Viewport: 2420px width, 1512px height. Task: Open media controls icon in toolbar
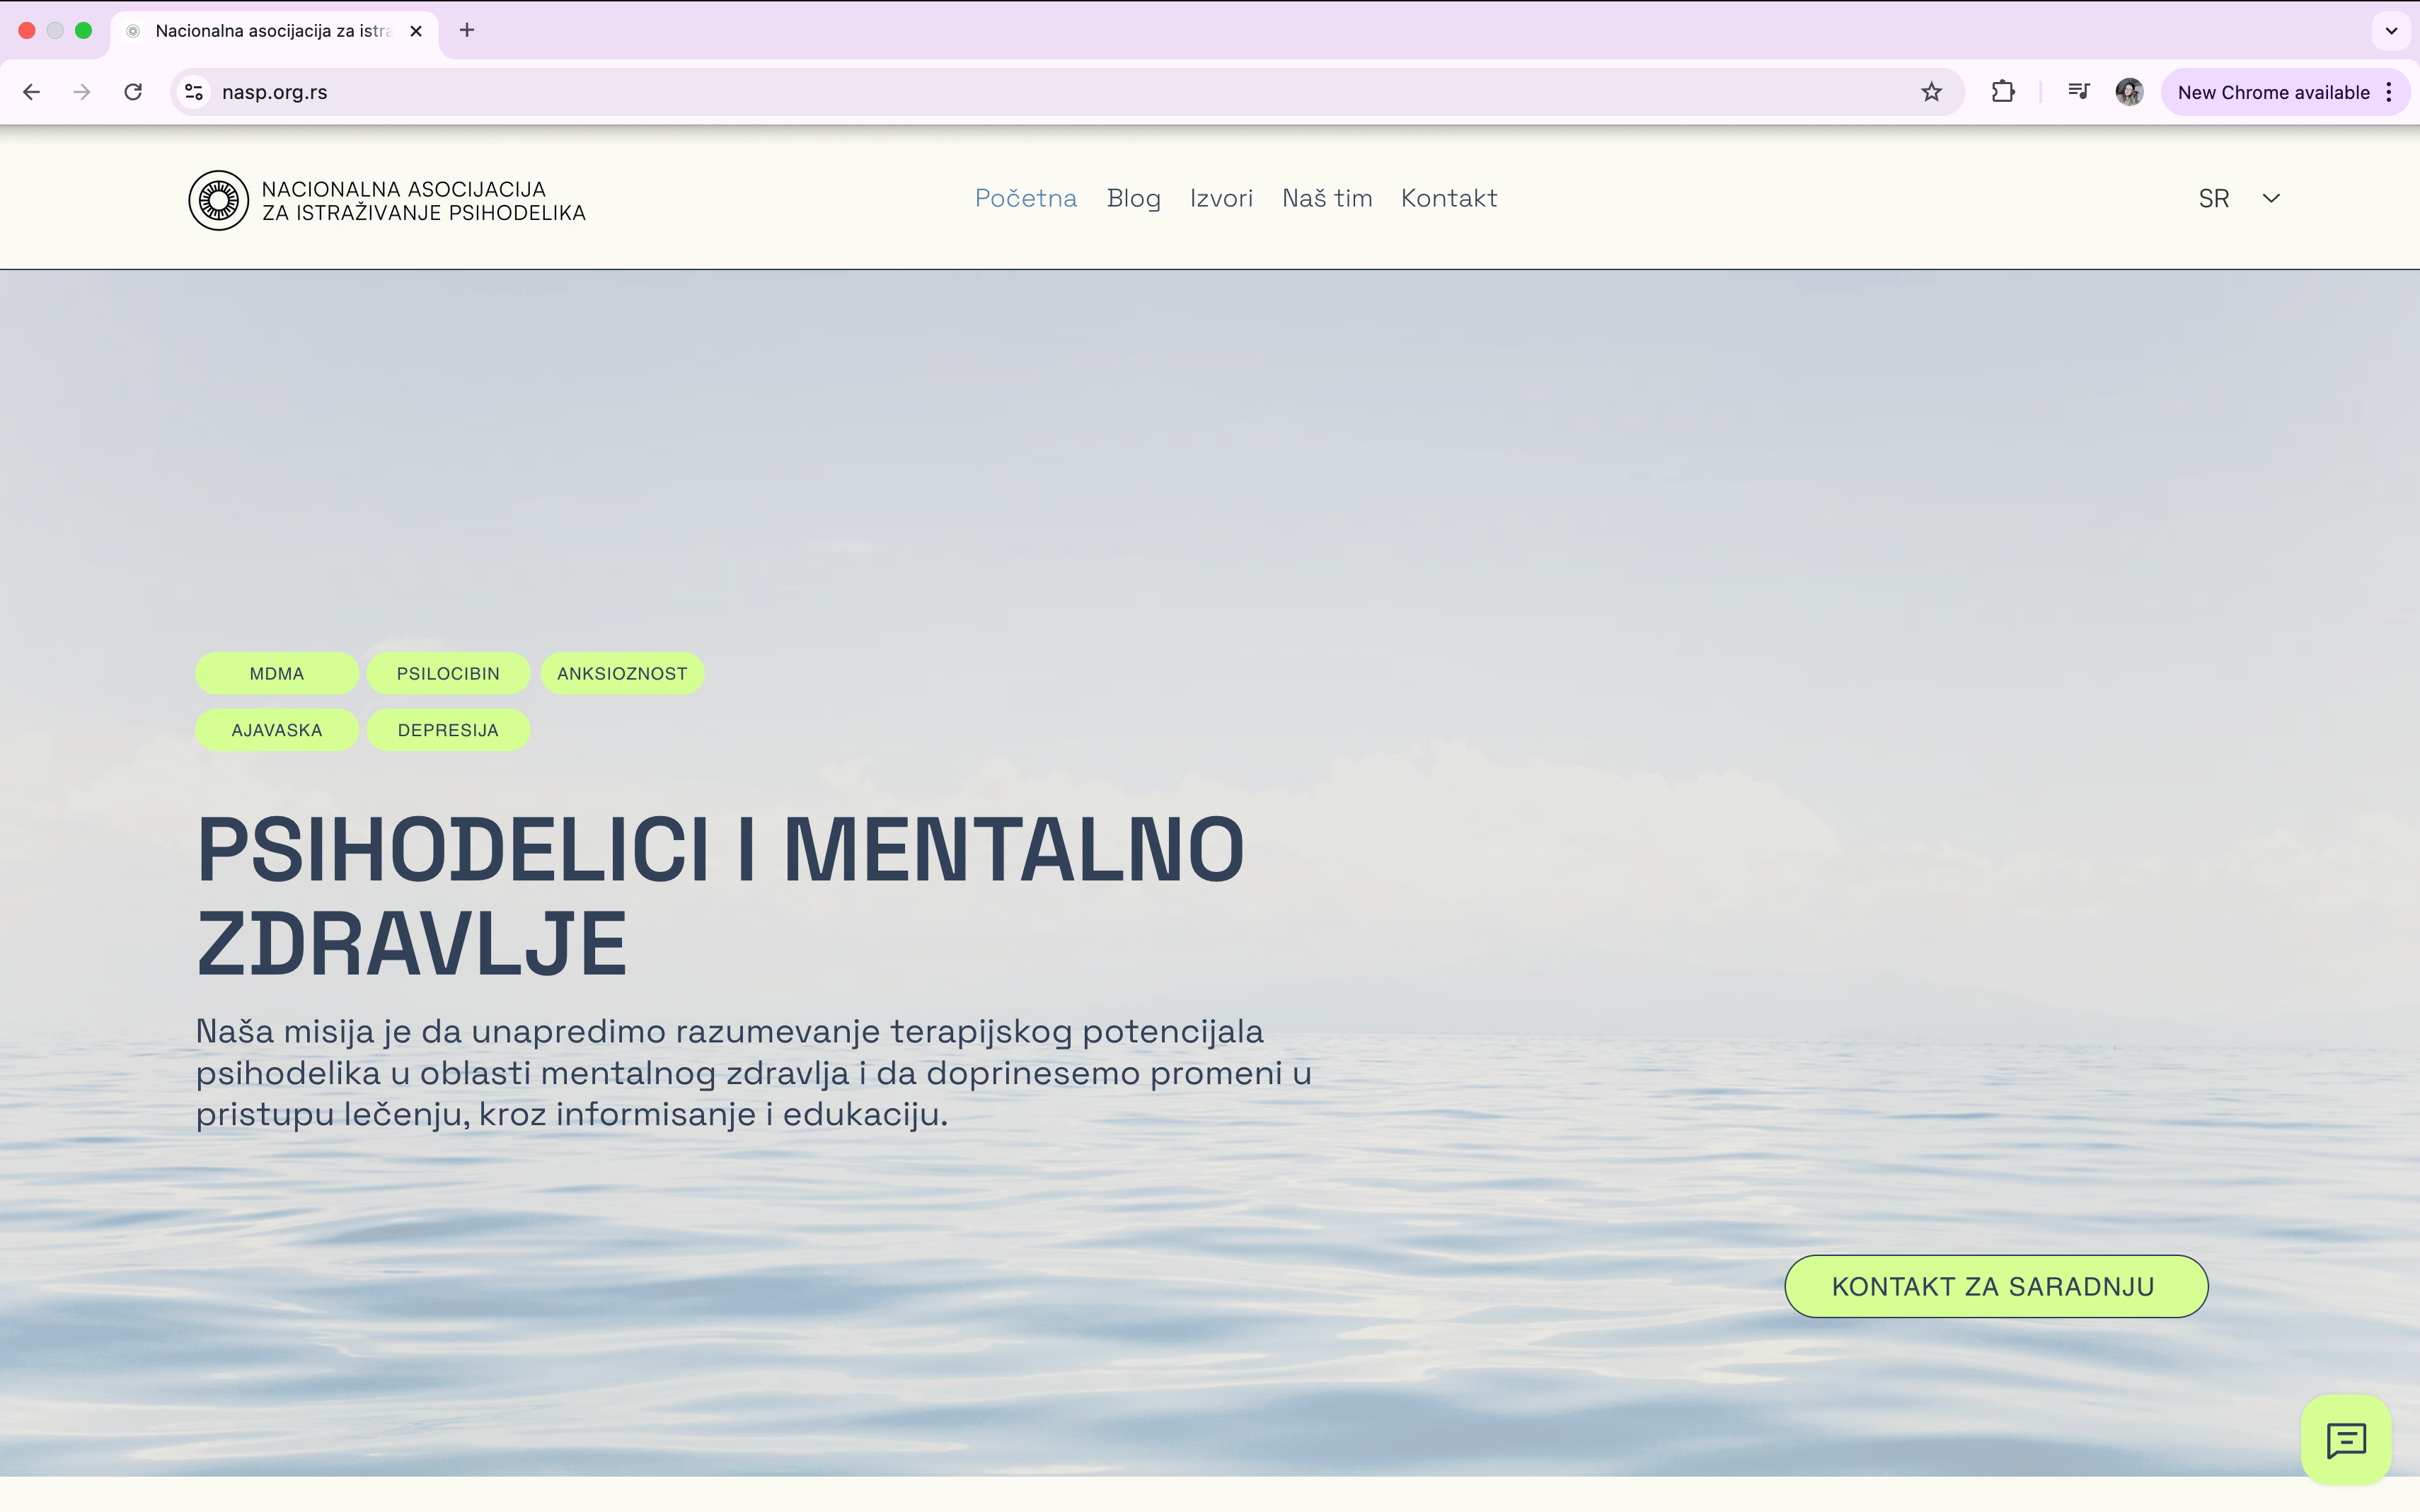[x=2078, y=92]
